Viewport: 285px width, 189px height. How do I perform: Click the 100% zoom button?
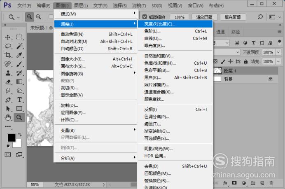point(180,17)
